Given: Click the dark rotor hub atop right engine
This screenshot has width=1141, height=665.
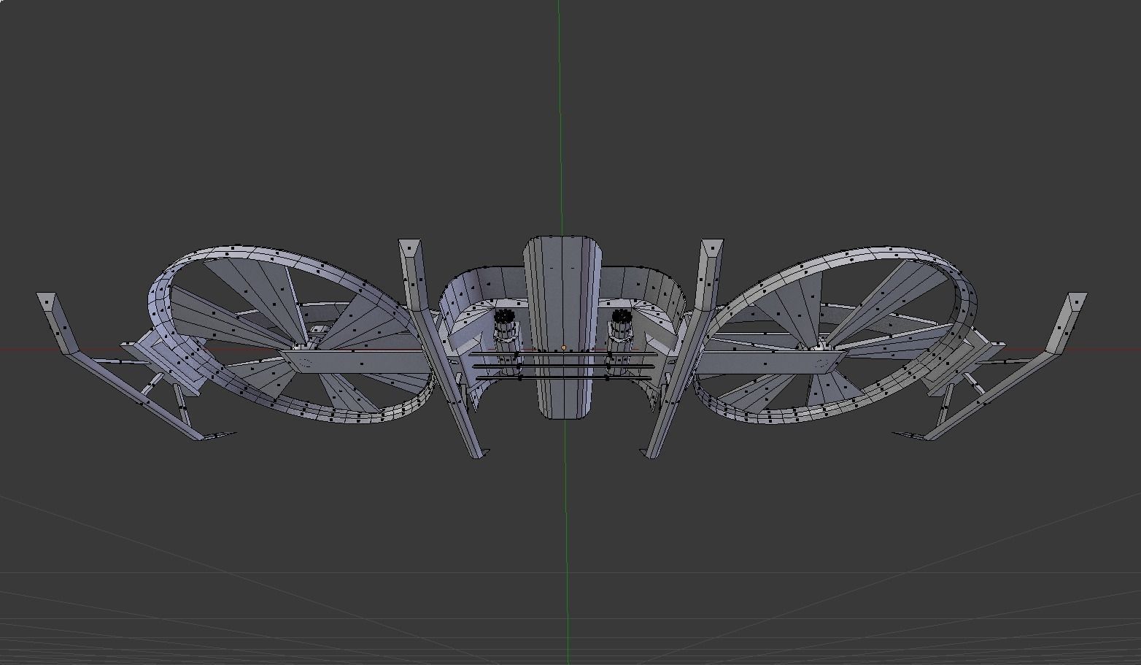Looking at the screenshot, I should [x=622, y=317].
